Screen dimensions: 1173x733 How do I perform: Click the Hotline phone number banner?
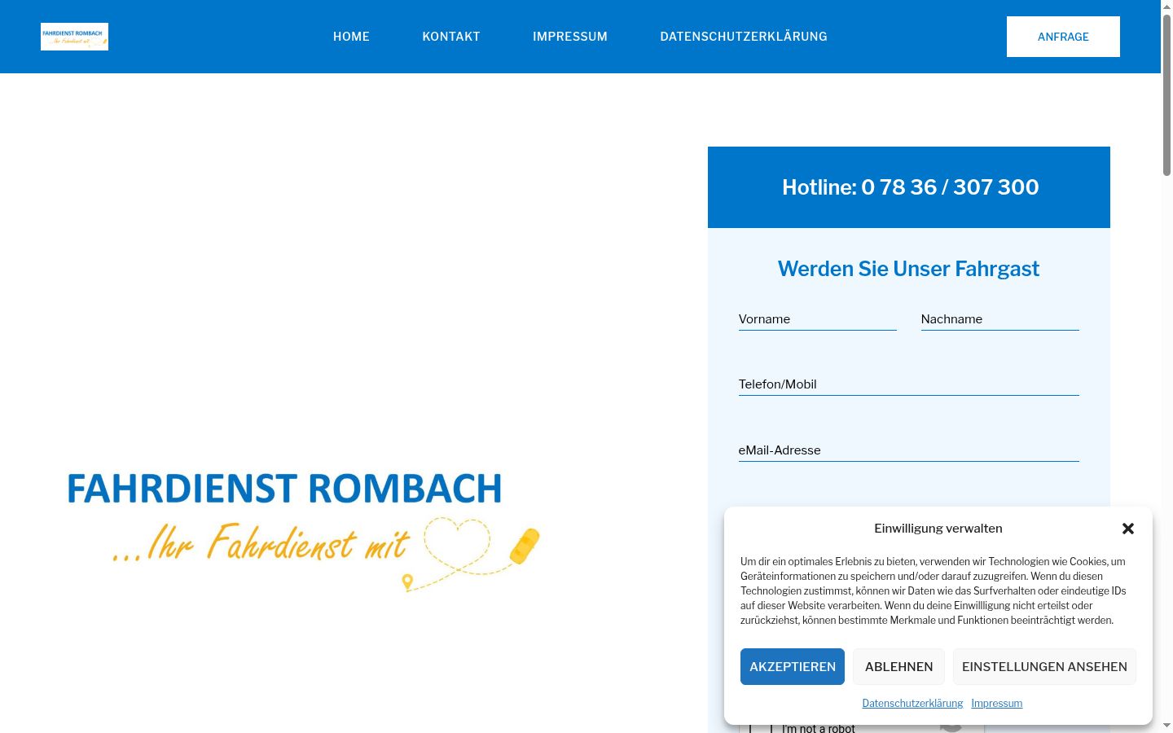click(x=909, y=187)
